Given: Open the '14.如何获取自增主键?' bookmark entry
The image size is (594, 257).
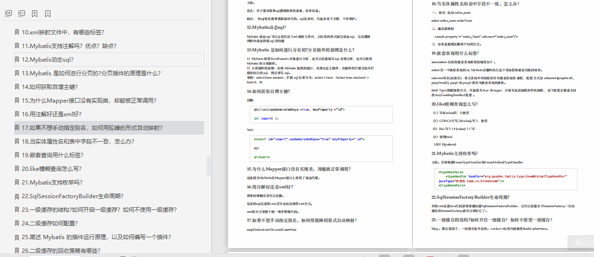Looking at the screenshot, I should [50, 87].
